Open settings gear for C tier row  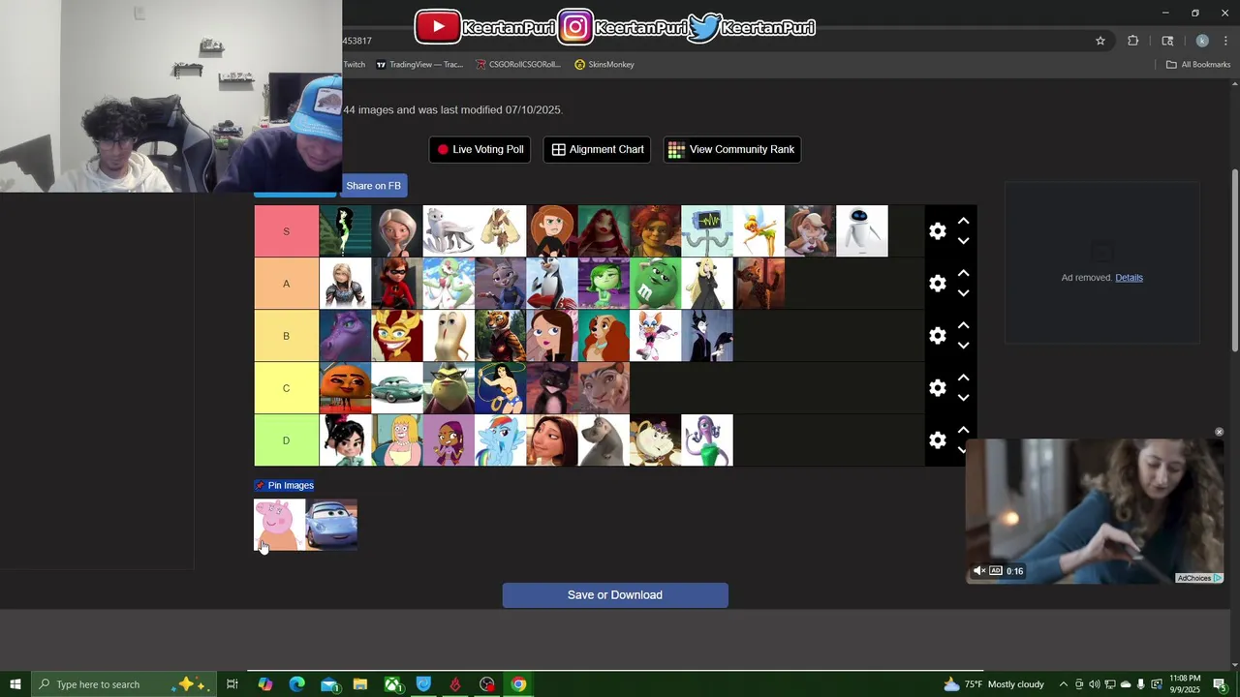coord(937,388)
